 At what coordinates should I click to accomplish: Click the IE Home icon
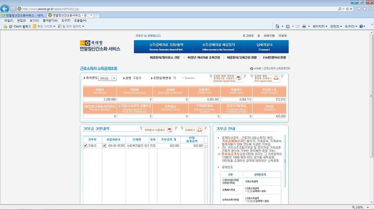click(x=359, y=8)
